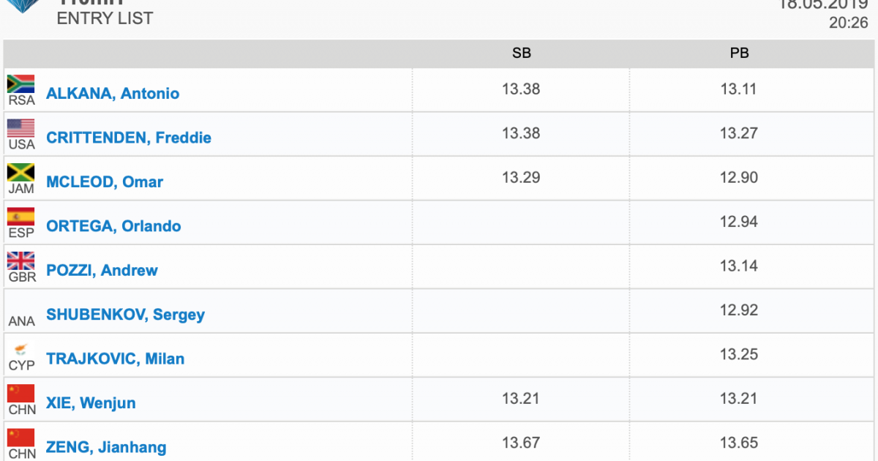The height and width of the screenshot is (461, 878).
Task: Click the USA flag icon
Action: coord(21,128)
